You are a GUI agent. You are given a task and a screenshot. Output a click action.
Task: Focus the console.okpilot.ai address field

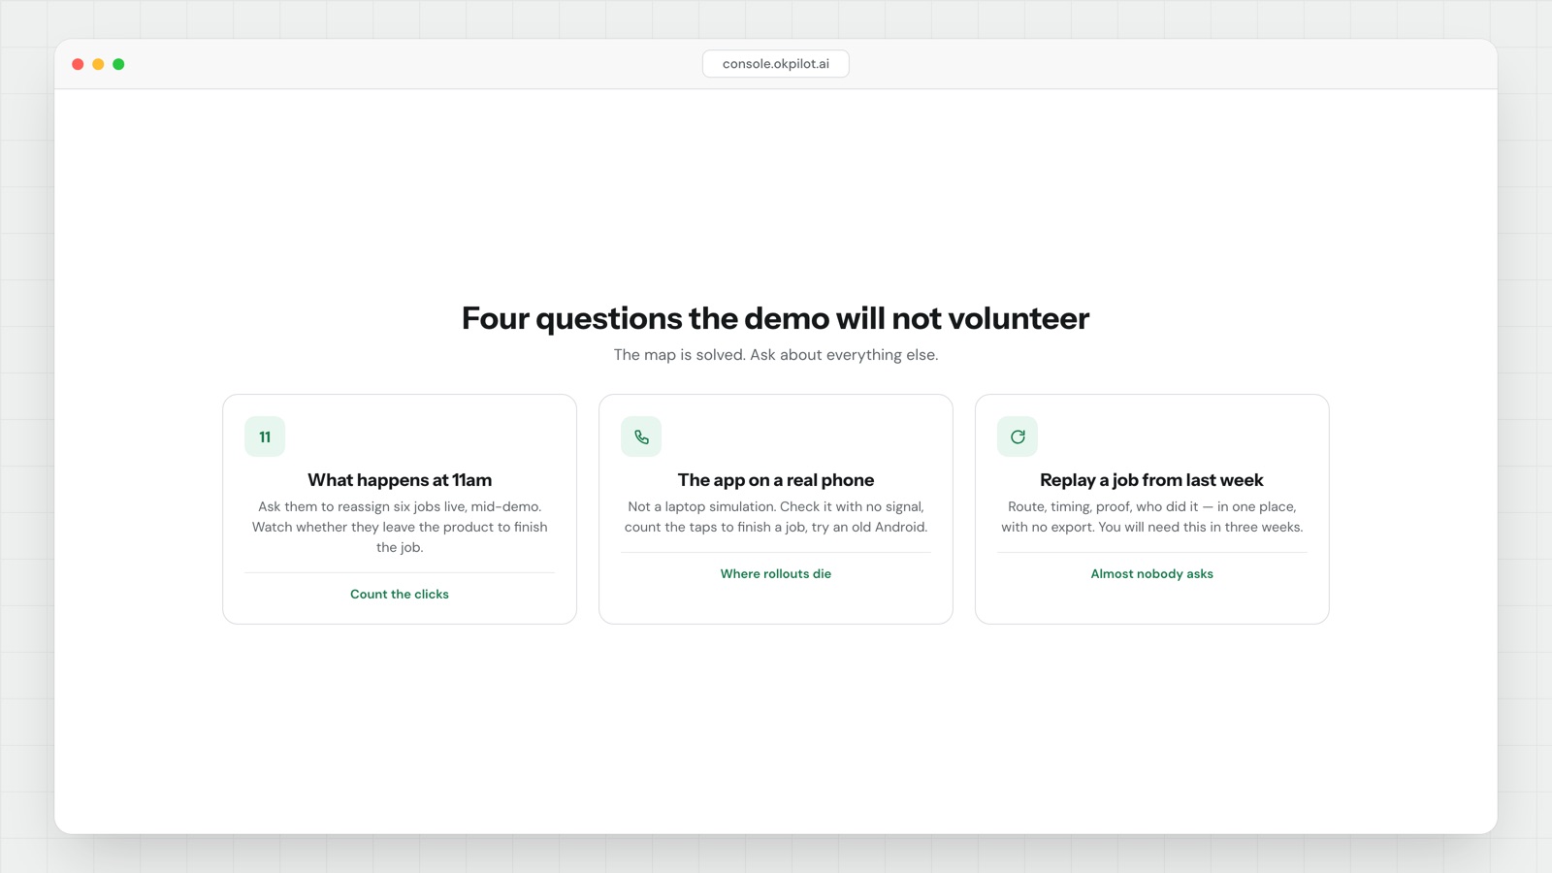click(776, 64)
